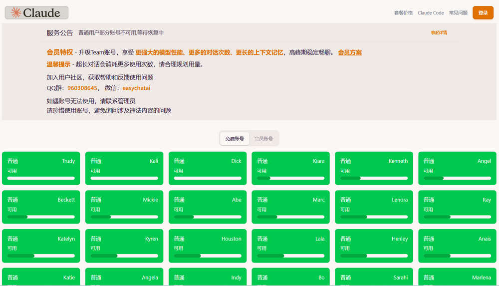This screenshot has width=499, height=286.
Task: Choose the Bo account card
Action: tap(290, 277)
